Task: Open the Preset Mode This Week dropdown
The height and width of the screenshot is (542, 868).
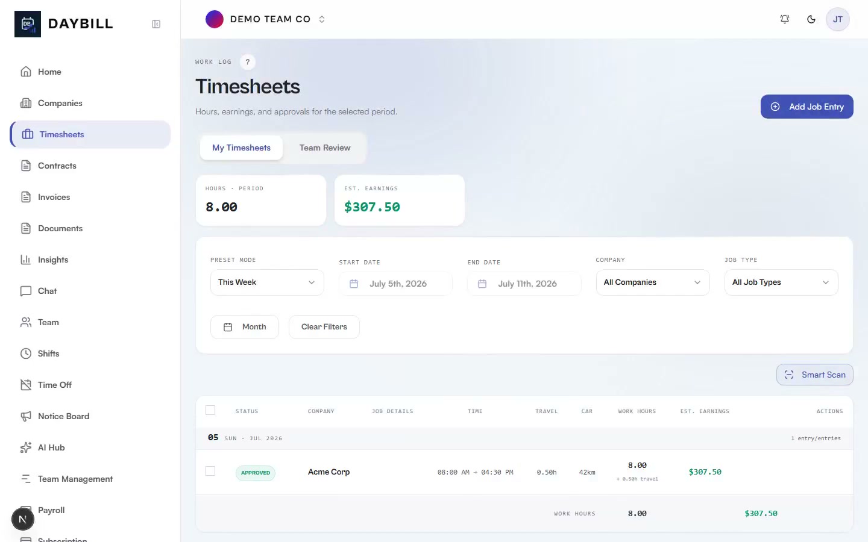Action: [x=267, y=282]
